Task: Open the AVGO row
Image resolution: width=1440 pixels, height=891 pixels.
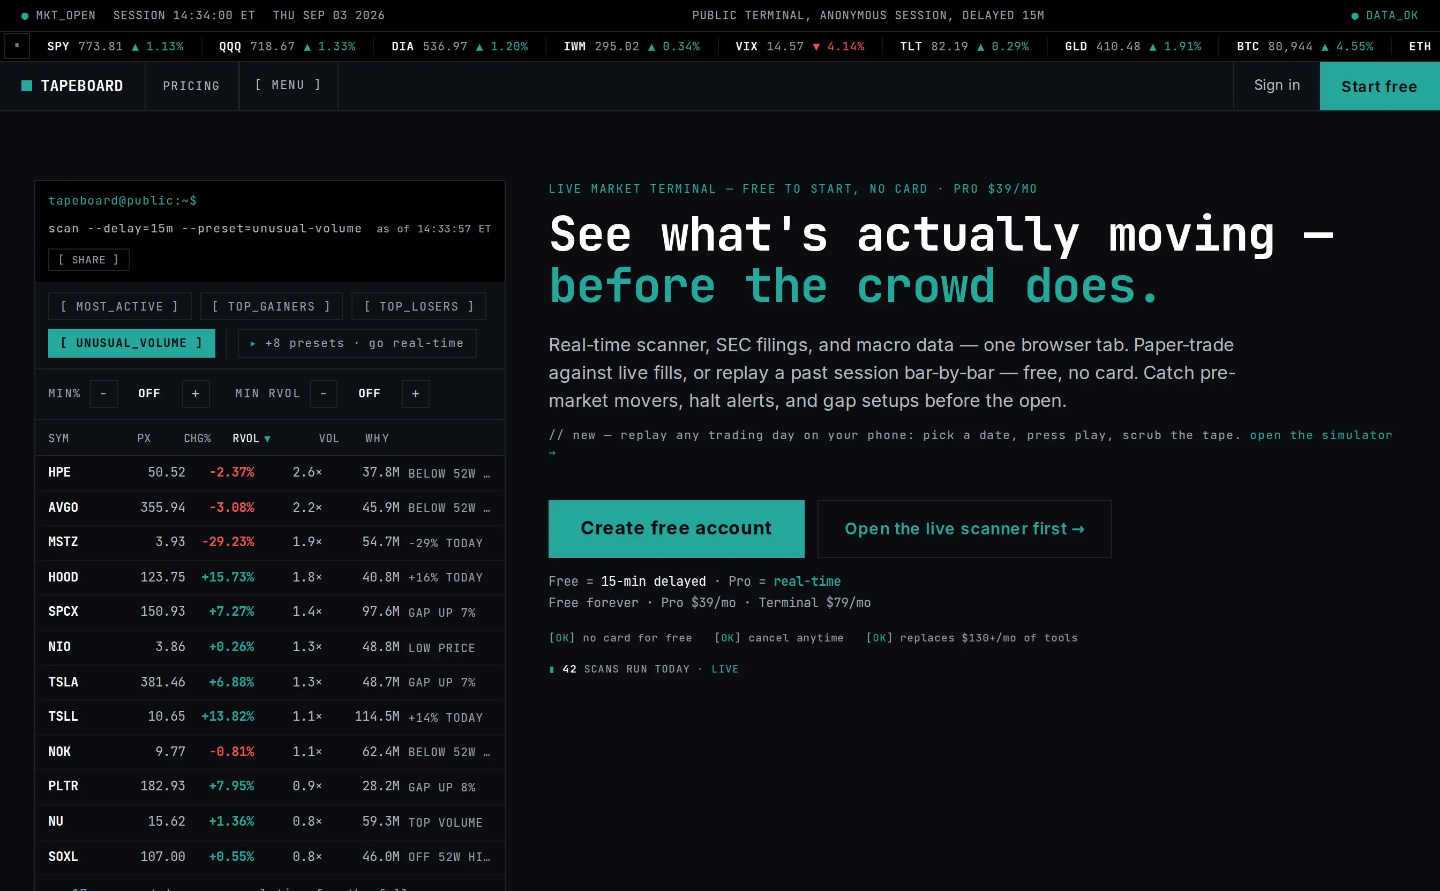Action: click(270, 508)
